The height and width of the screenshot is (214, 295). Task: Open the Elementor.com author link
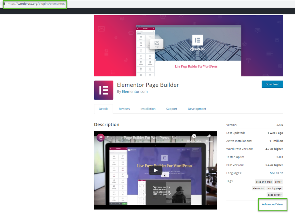click(x=135, y=91)
